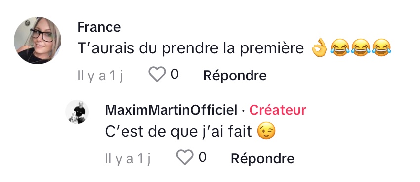Click the OK hand emoji in France's comment

click(x=319, y=48)
